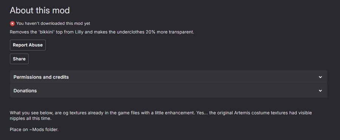Screen dimensions: 340x140
Task: Click the word Artemis in the description paragraph
Action: 242,113
